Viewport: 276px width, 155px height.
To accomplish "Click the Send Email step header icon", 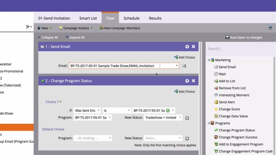I will tap(42, 47).
